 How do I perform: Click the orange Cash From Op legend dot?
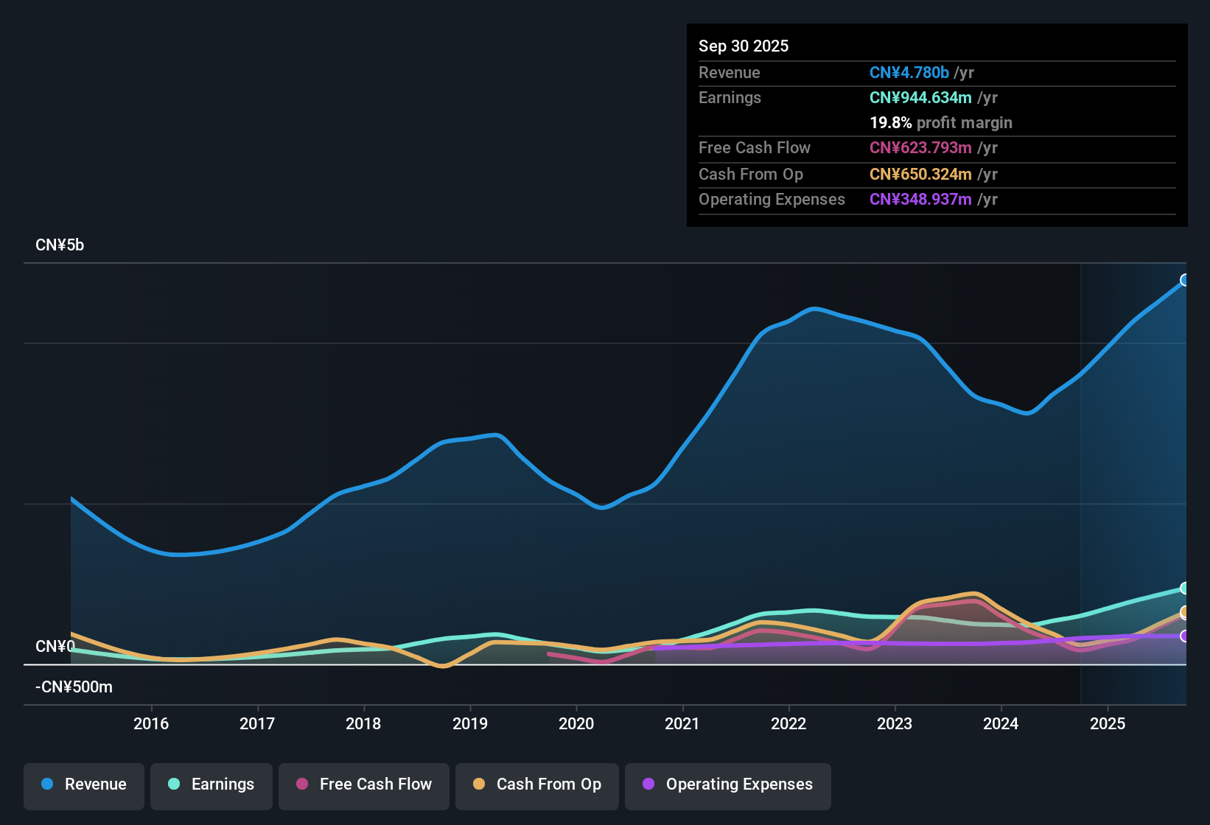[478, 784]
